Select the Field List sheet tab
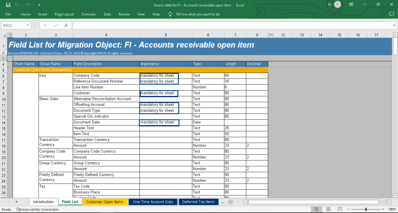This screenshot has height=213, width=398. click(70, 202)
